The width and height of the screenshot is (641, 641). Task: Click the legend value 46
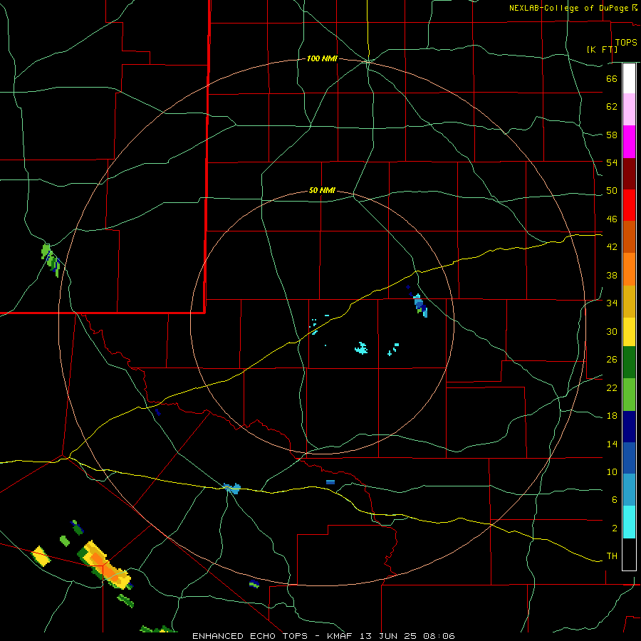[x=612, y=219]
